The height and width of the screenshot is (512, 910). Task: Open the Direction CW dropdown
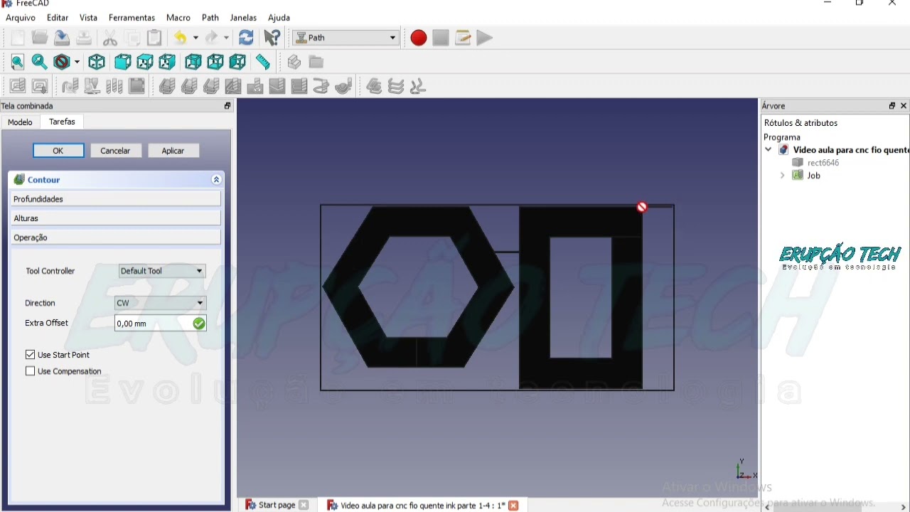160,303
